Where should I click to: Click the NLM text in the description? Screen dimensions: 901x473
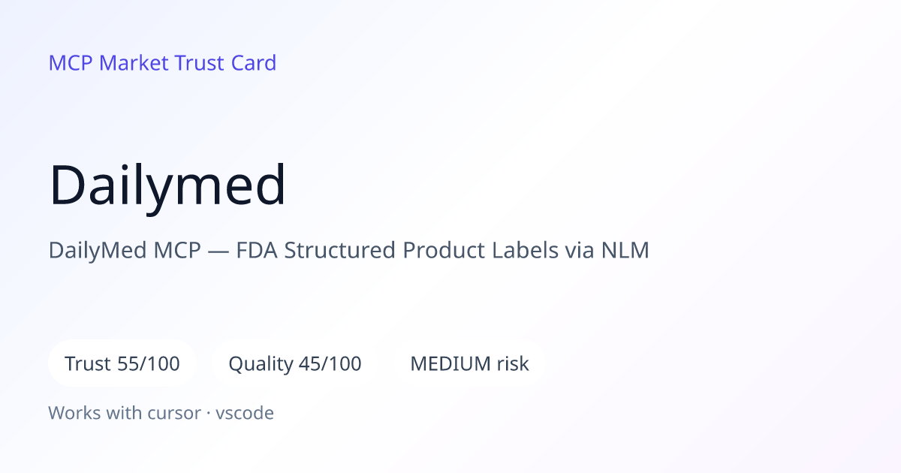click(x=625, y=251)
